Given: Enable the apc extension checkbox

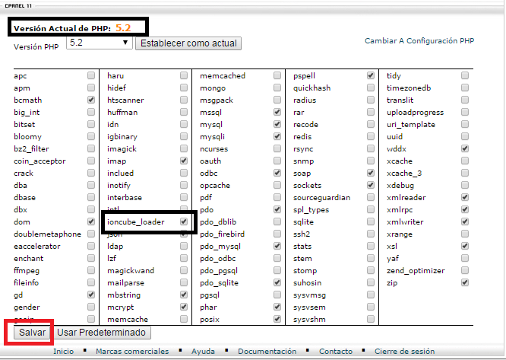Looking at the screenshot, I should pos(91,75).
